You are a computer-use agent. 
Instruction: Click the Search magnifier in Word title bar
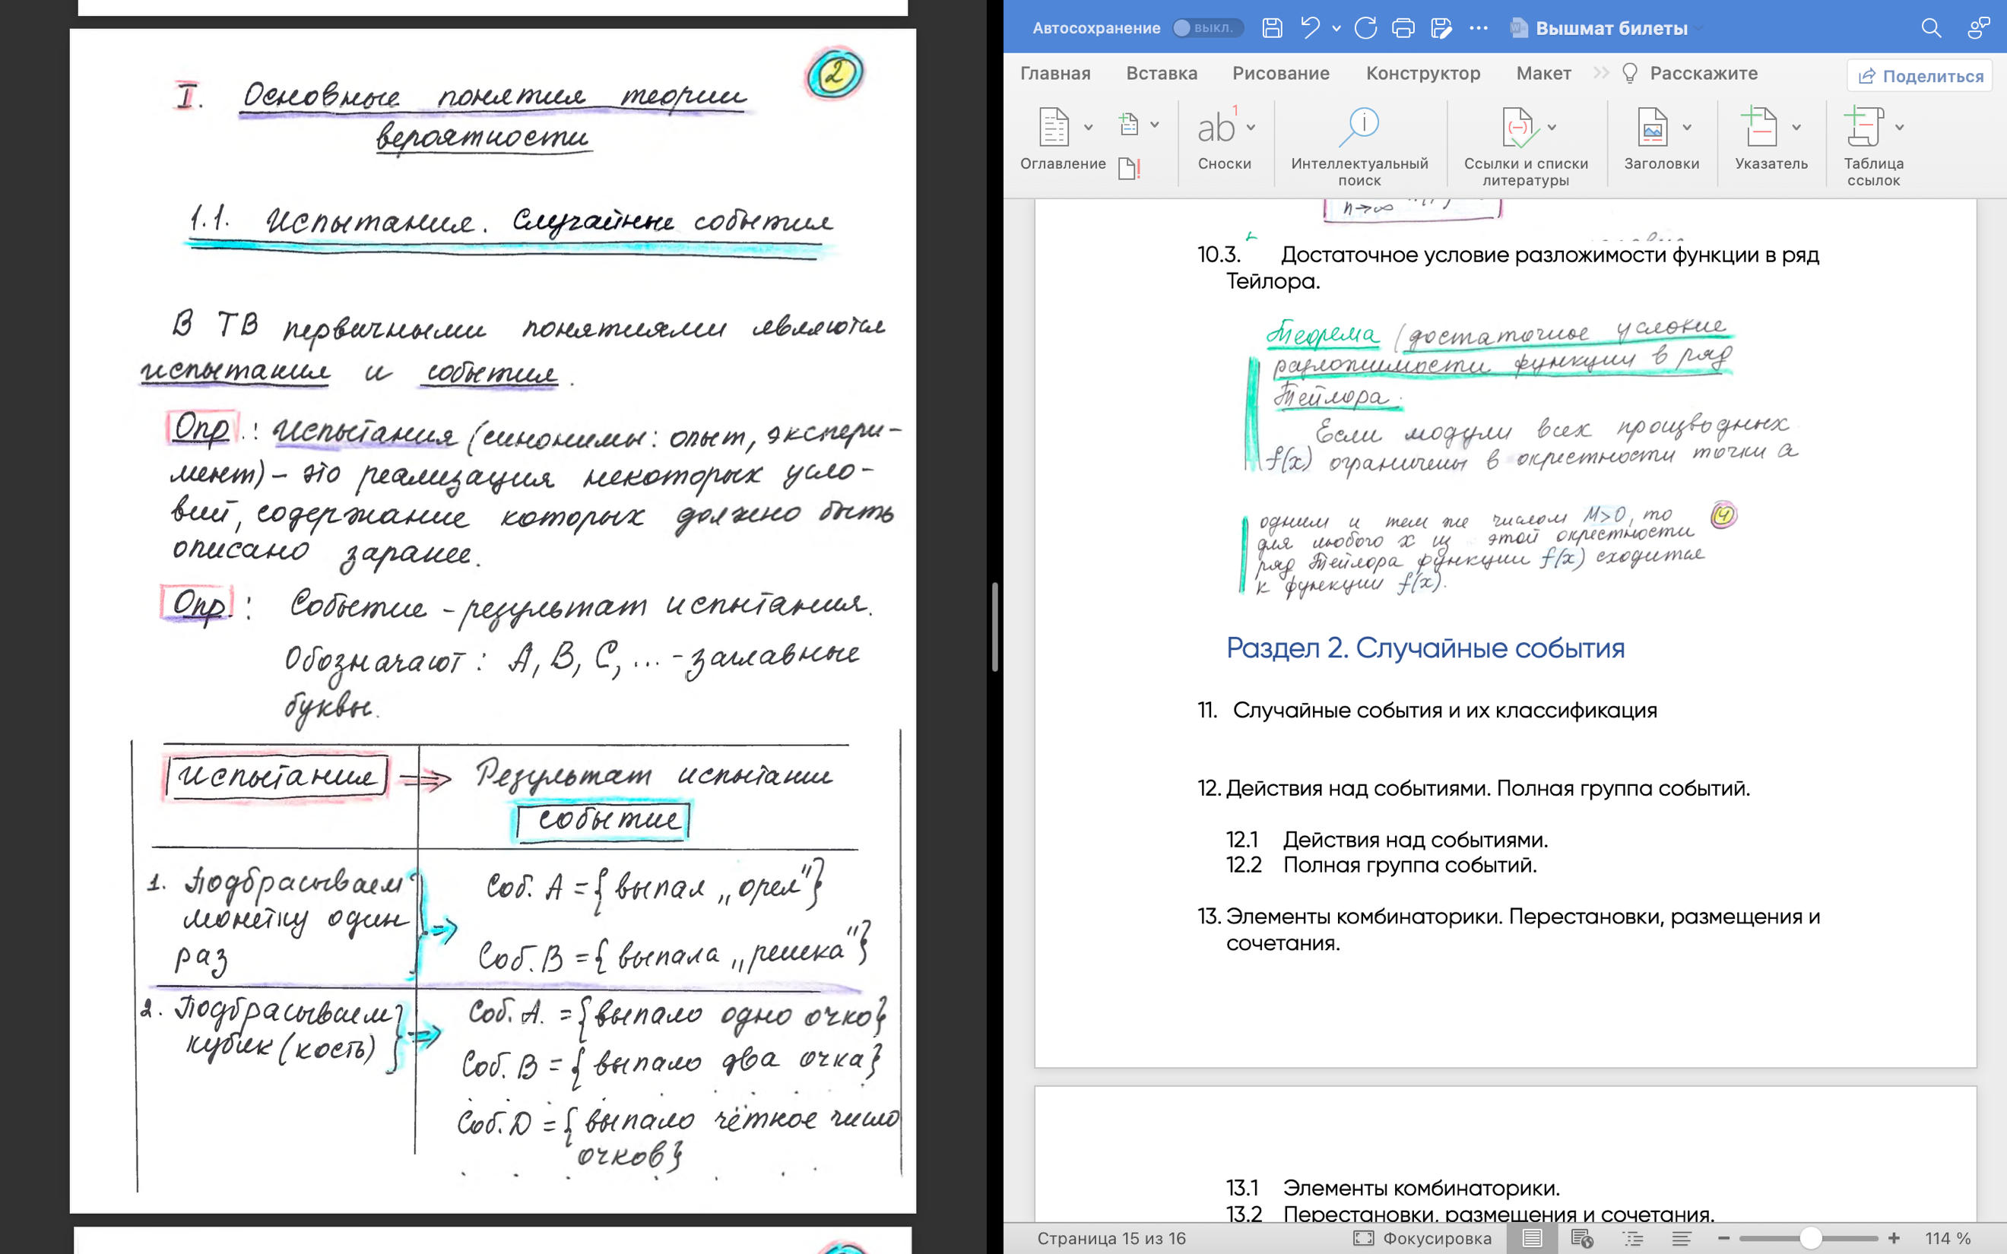coord(1932,27)
